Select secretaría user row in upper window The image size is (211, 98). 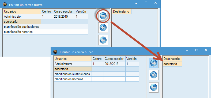(46, 22)
